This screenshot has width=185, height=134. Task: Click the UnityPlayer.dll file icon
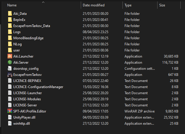[x=10, y=117]
